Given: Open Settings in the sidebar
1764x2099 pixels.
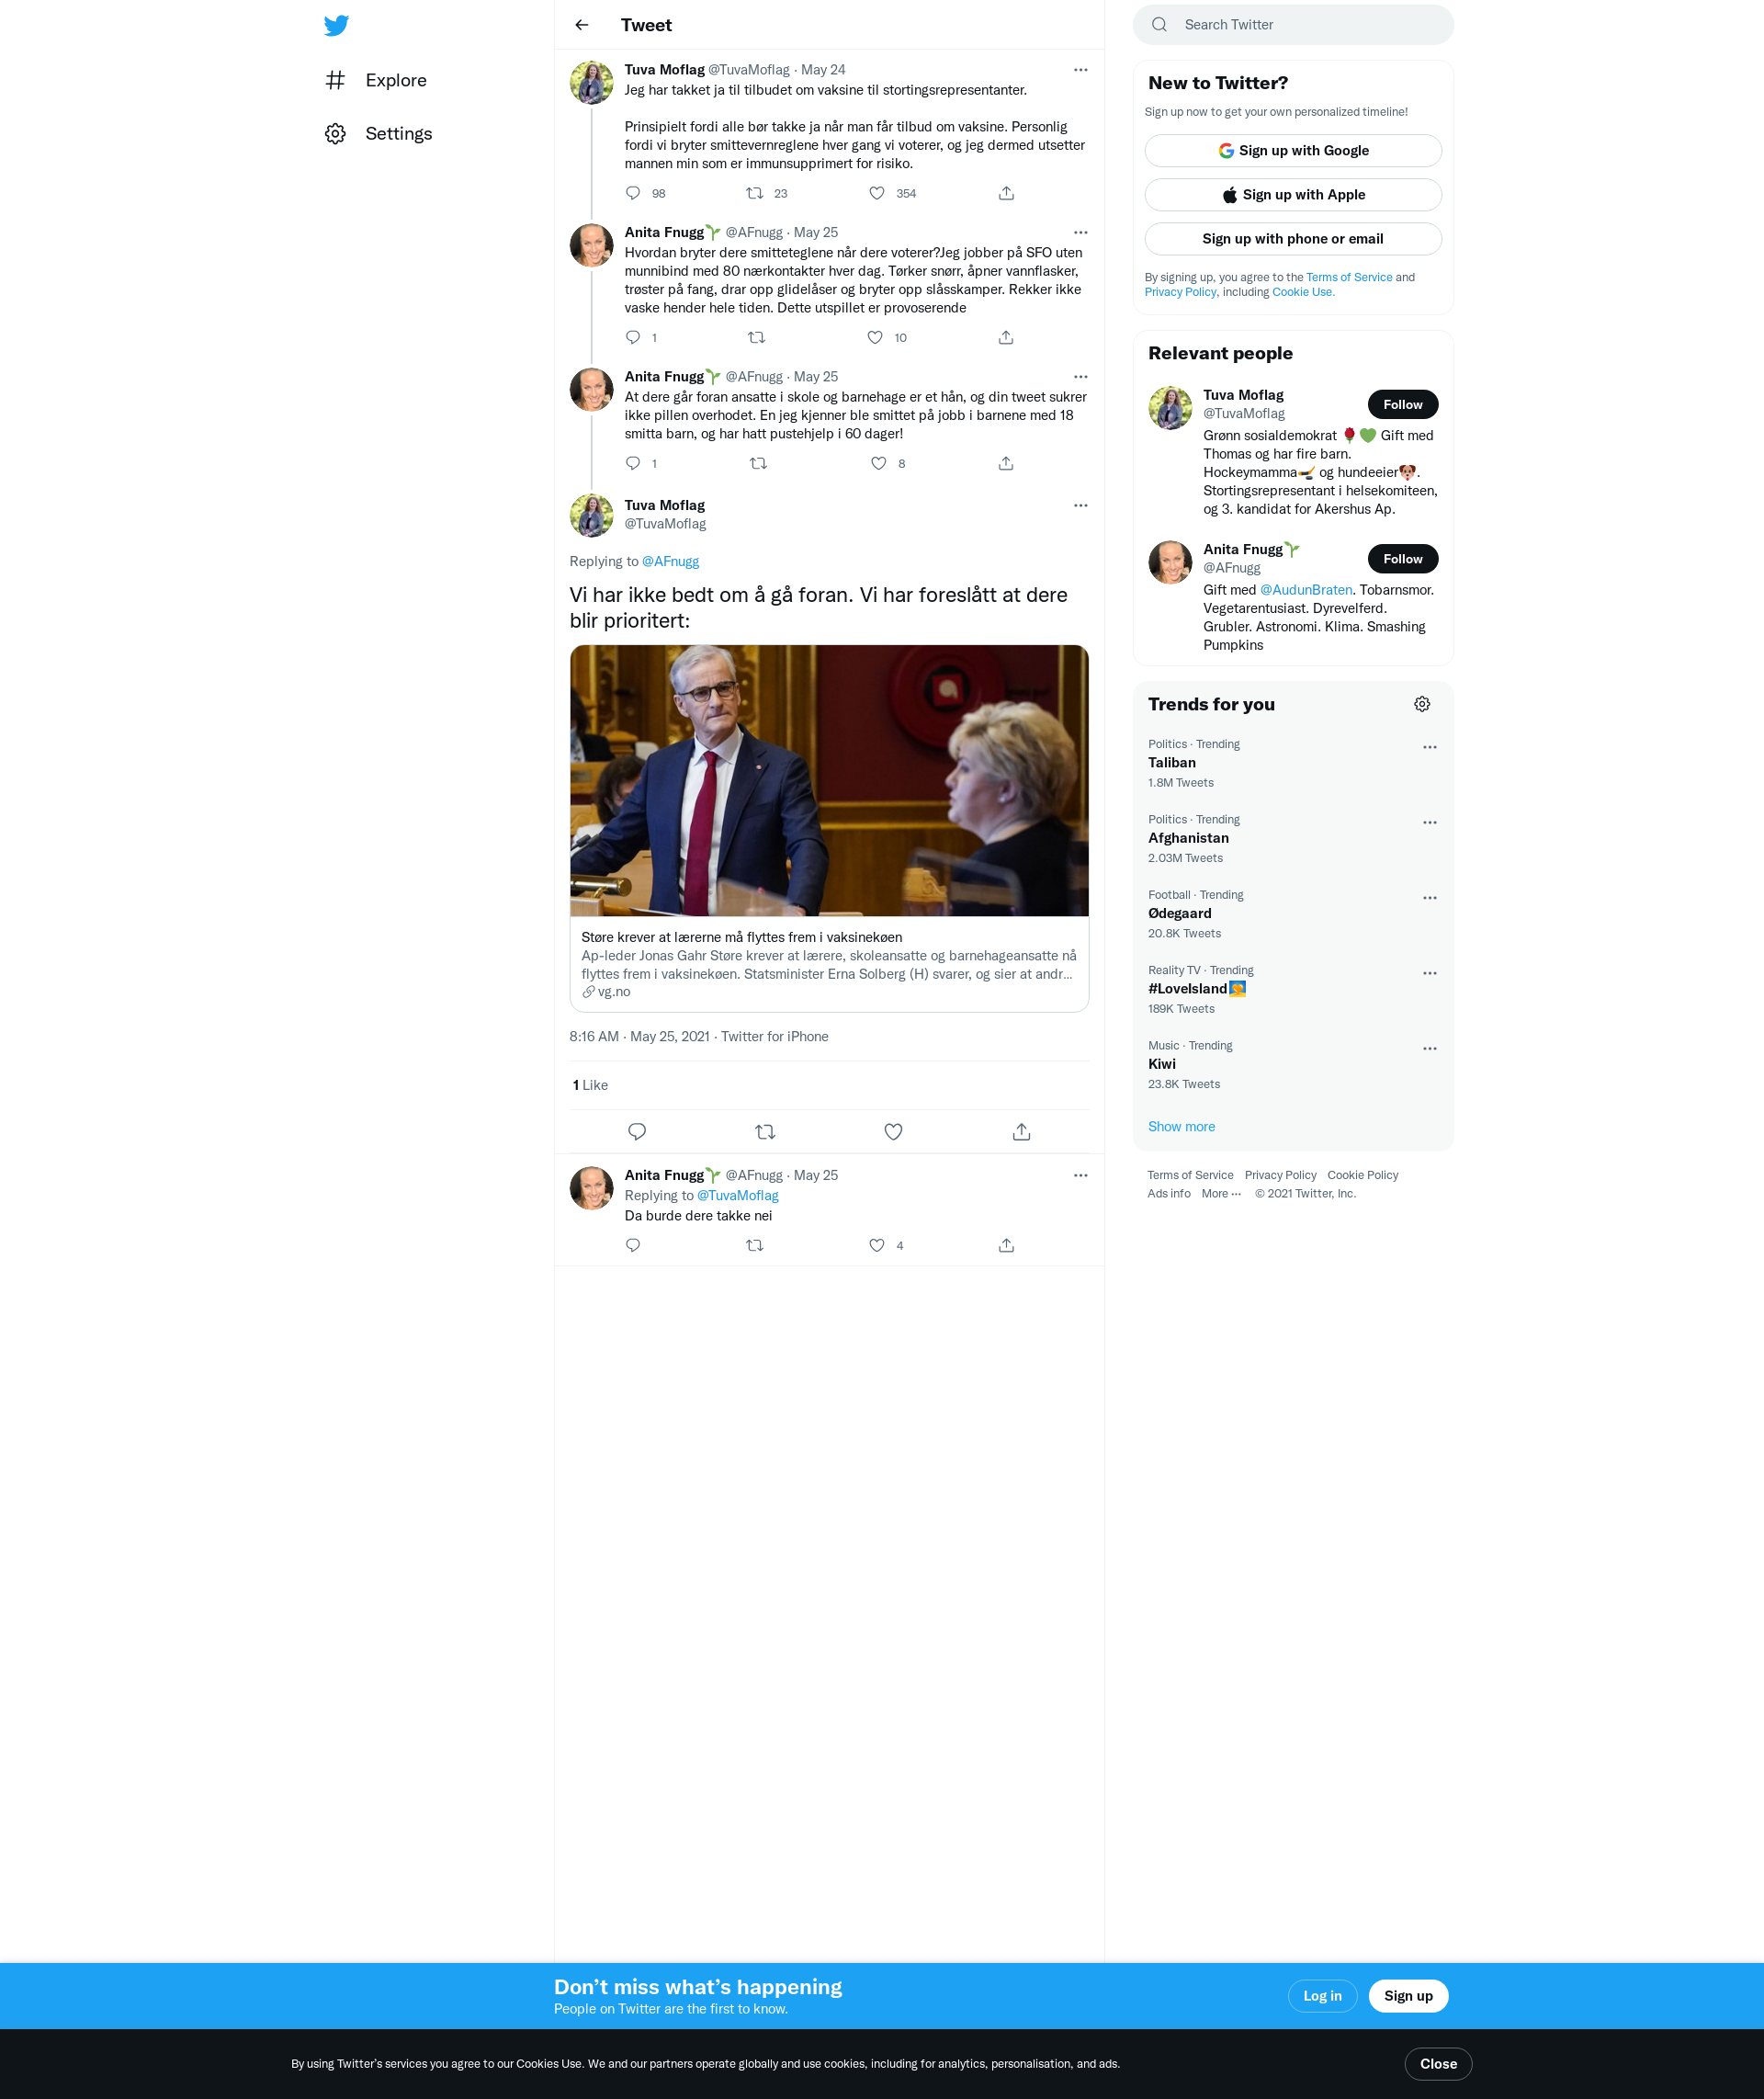Looking at the screenshot, I should (x=379, y=133).
